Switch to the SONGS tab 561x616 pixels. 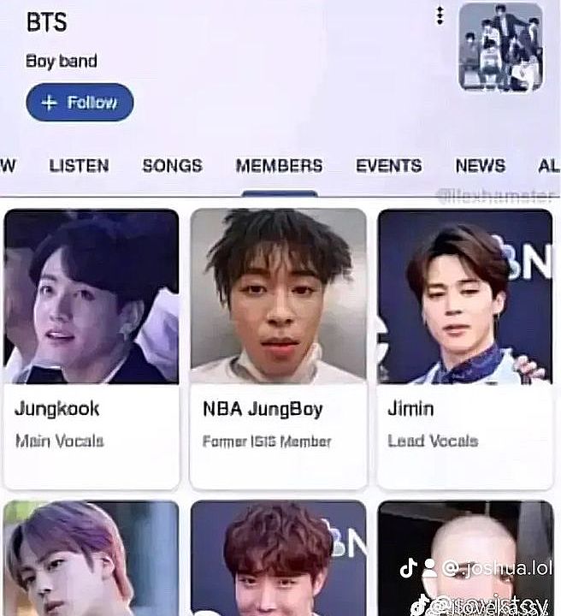tap(173, 165)
